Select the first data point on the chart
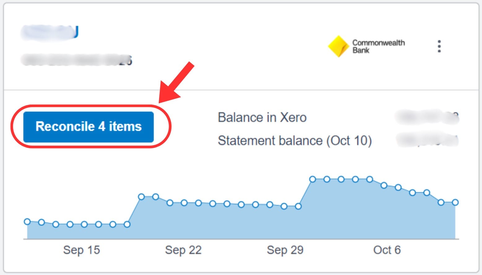 click(x=27, y=221)
